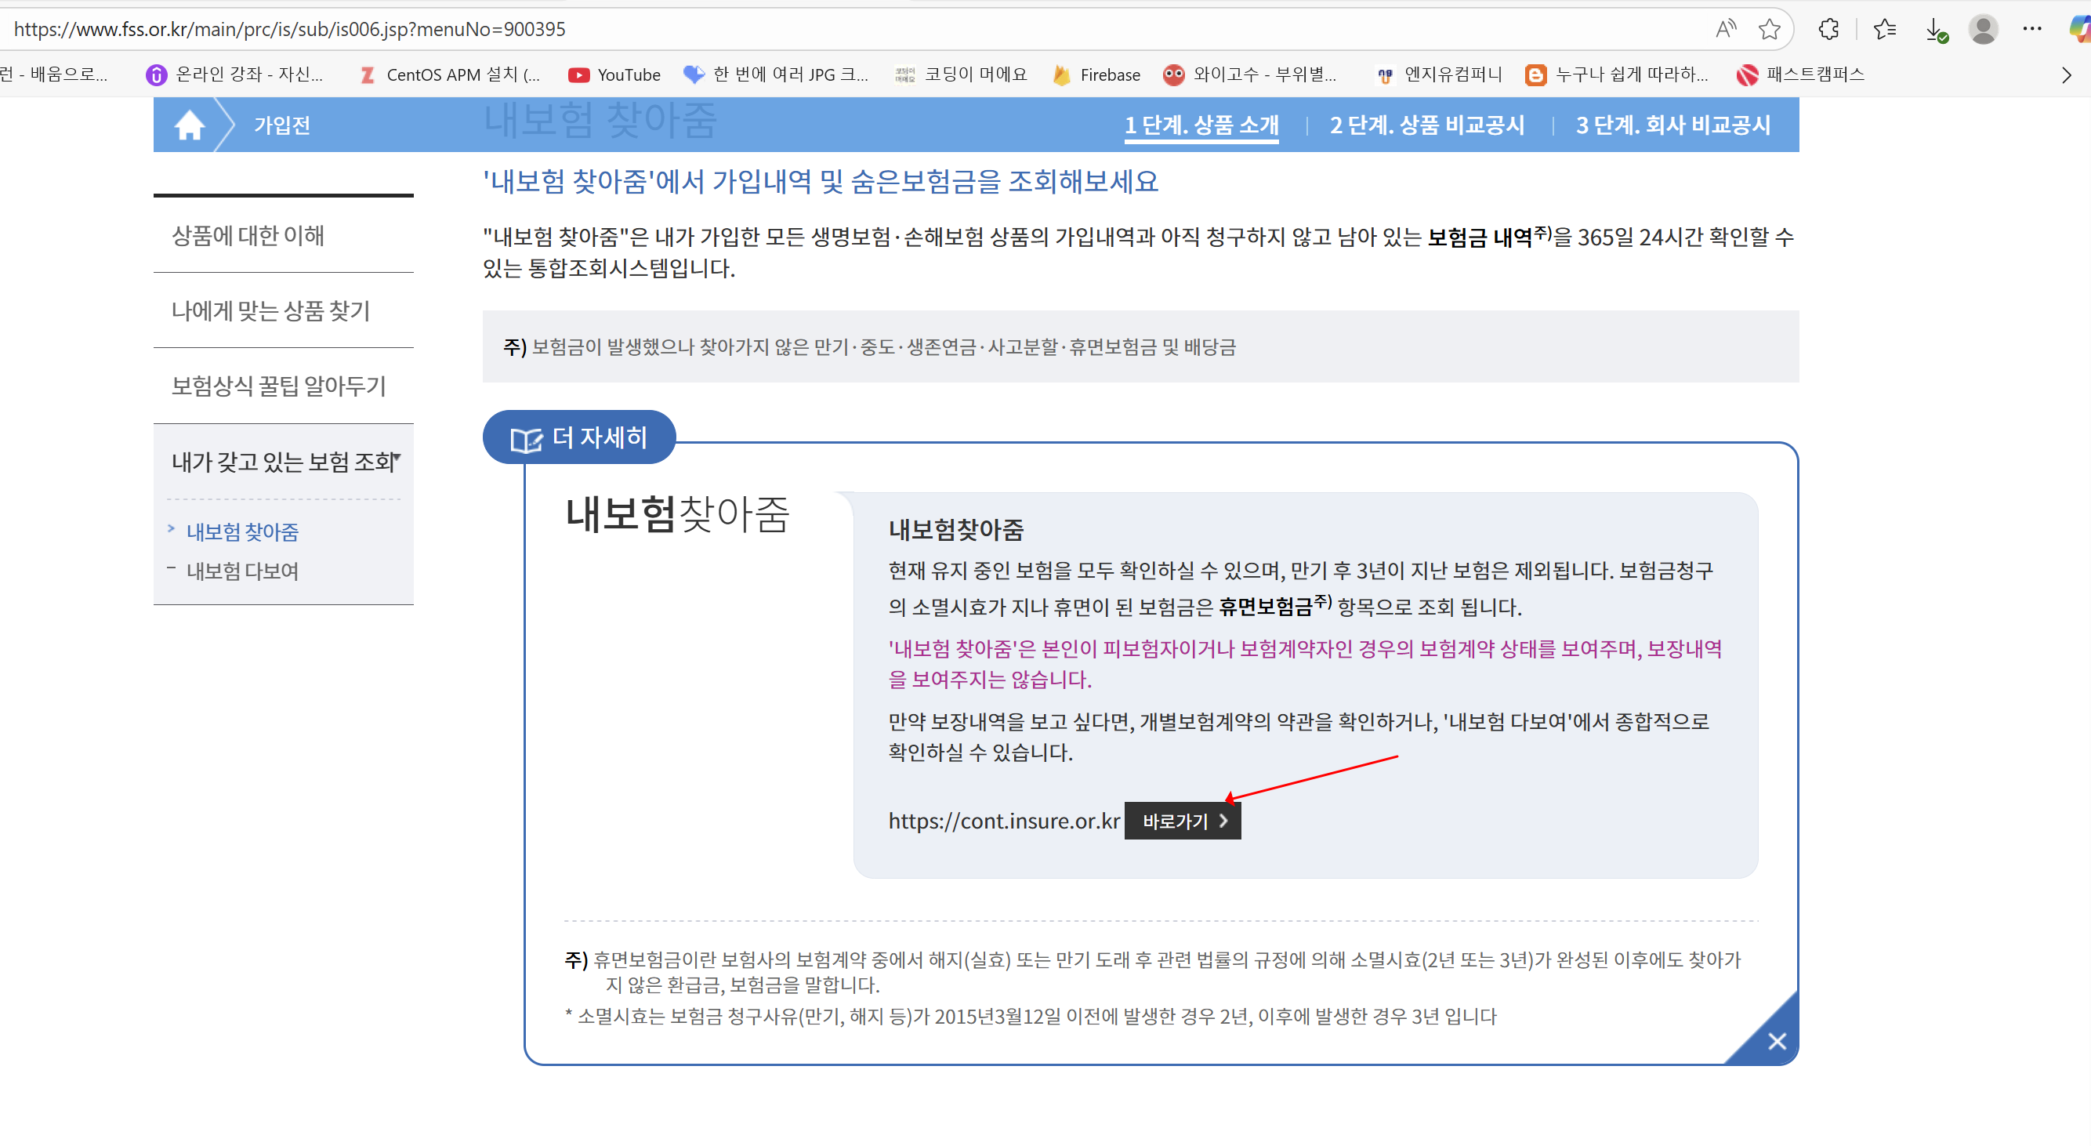The image size is (2091, 1146).
Task: Click the home icon in breadcrumb
Action: 189,125
